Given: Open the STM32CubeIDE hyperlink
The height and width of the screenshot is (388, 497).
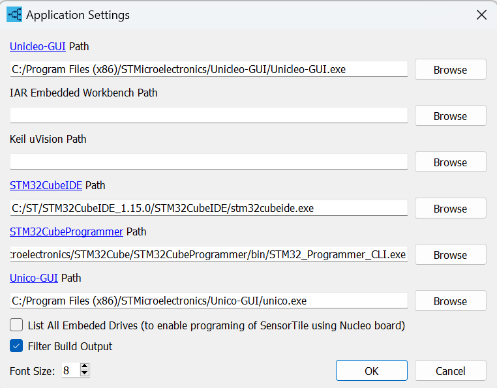Looking at the screenshot, I should click(x=46, y=185).
